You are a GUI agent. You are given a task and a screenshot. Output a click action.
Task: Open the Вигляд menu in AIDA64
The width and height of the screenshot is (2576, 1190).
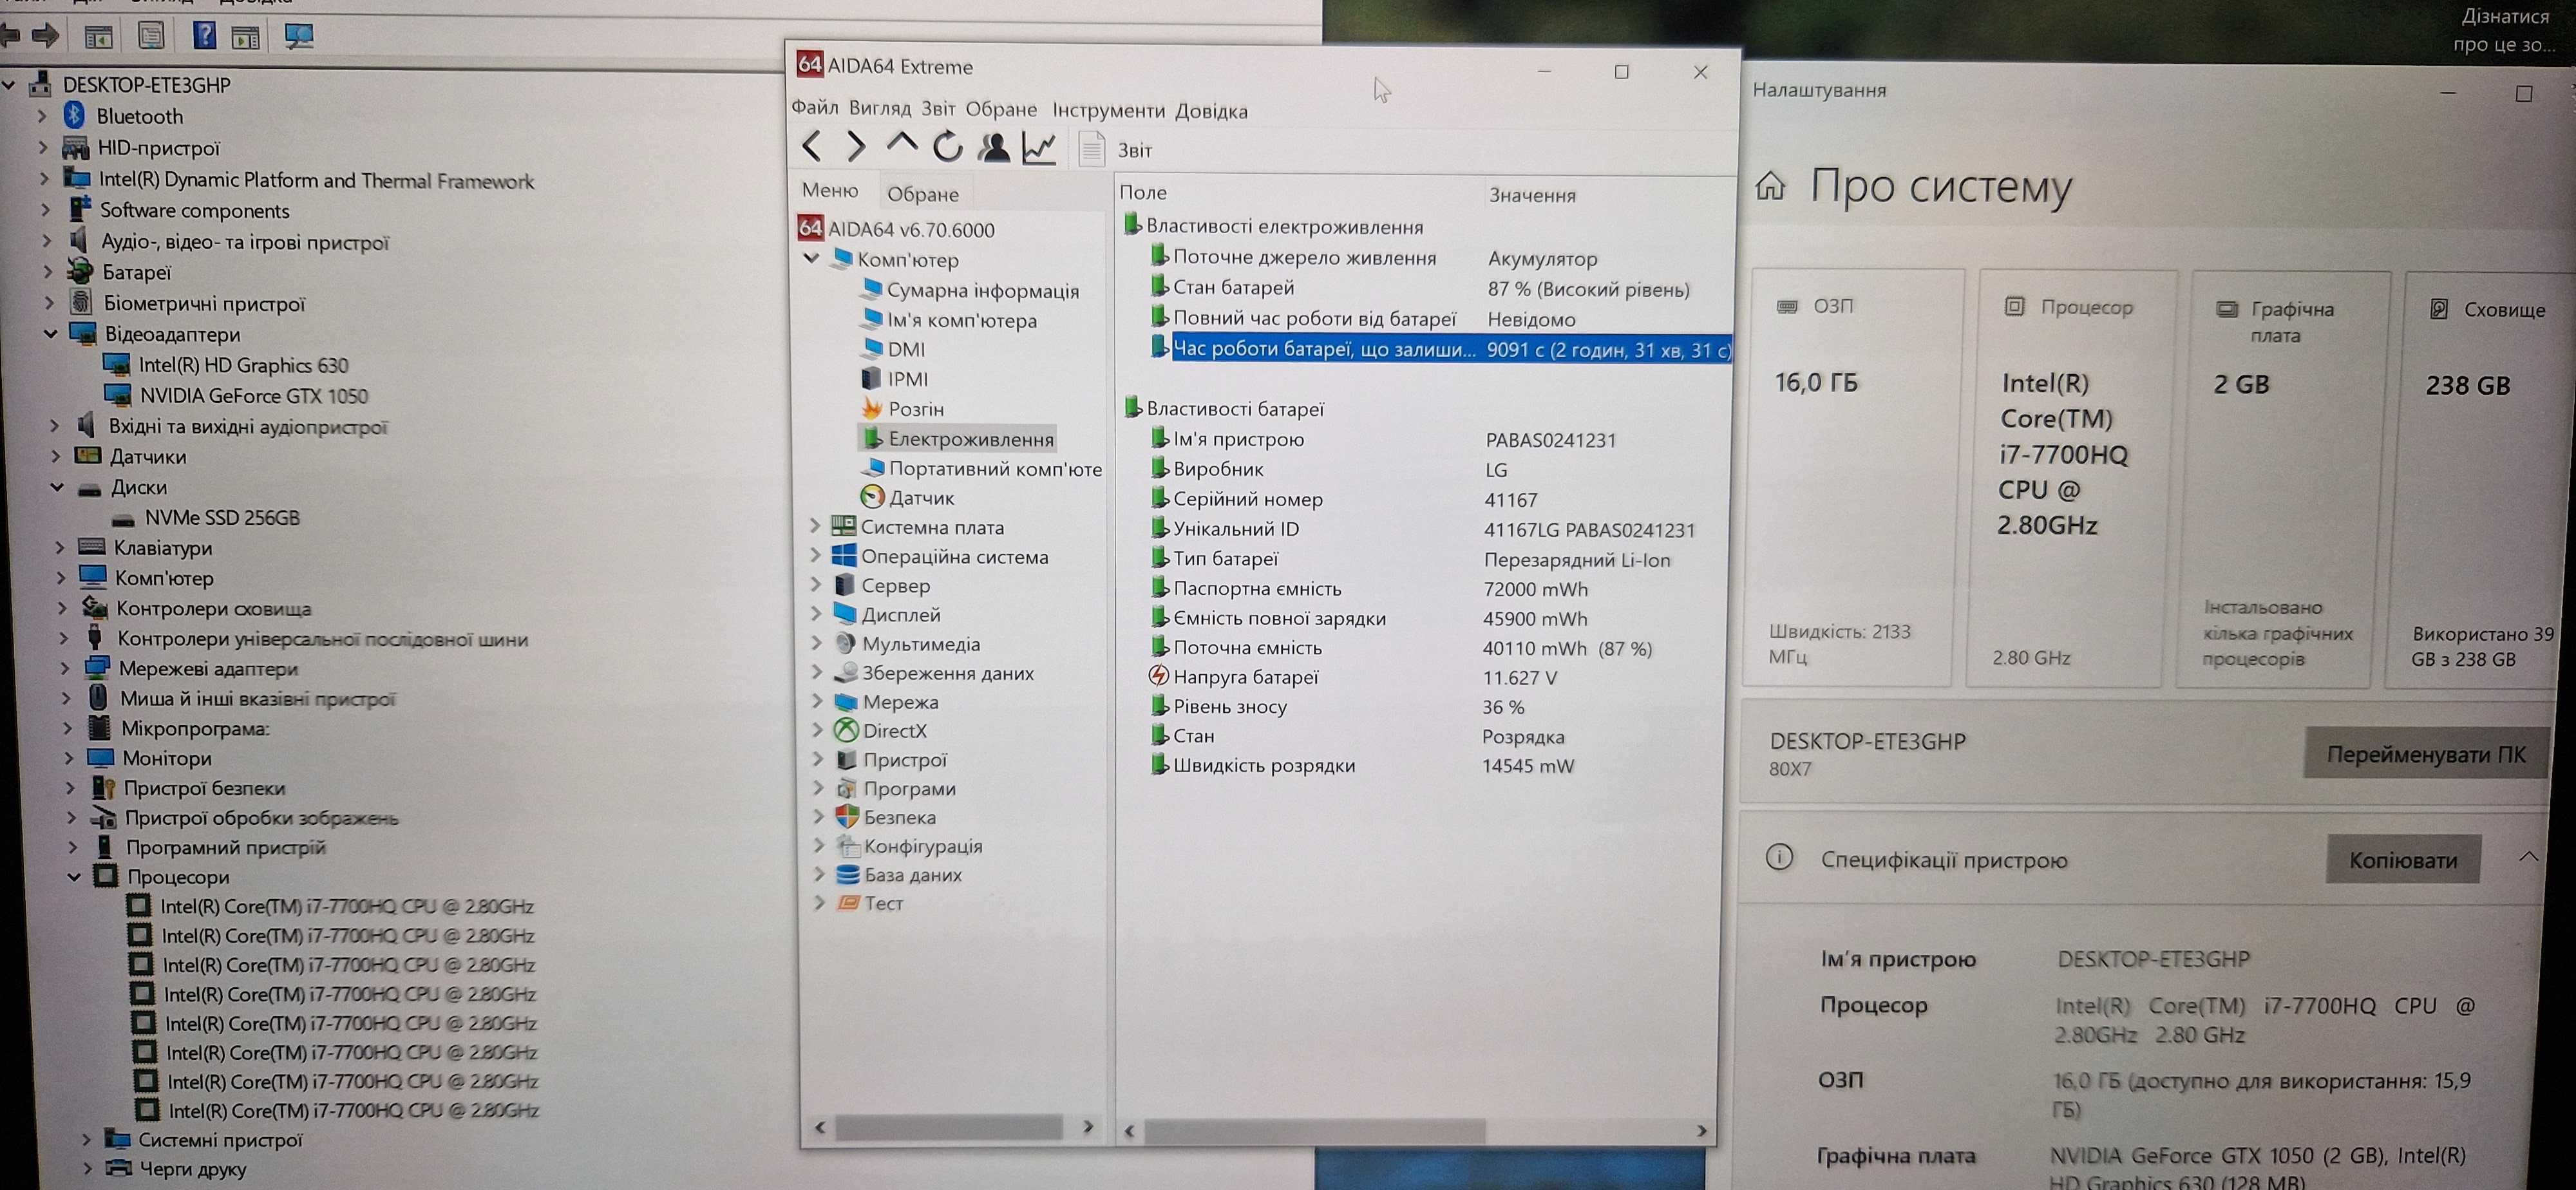[880, 108]
